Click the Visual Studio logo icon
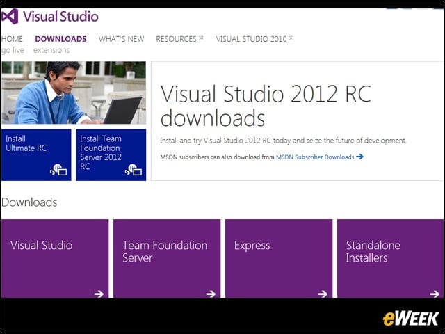445x334 pixels. 10,17
